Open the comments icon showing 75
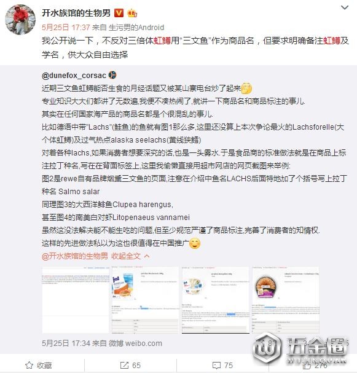 click(x=216, y=366)
